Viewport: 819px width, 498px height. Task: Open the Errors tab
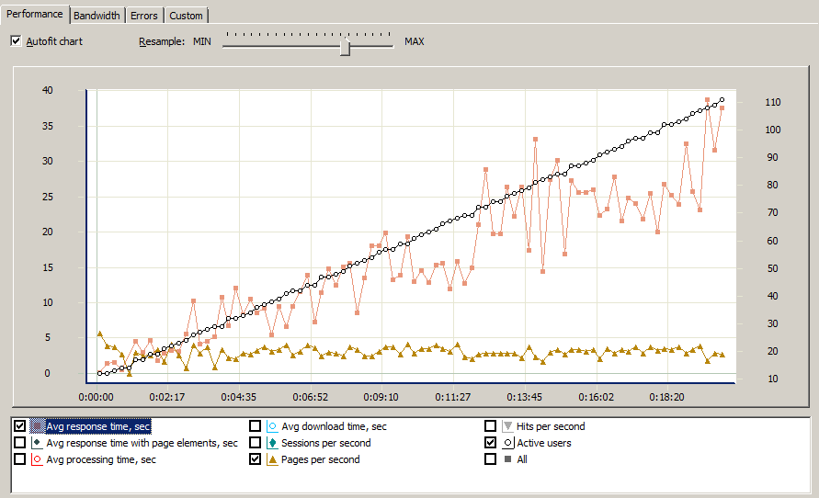(x=143, y=16)
